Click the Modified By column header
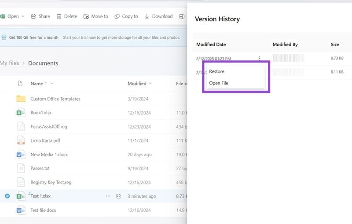This screenshot has height=224, width=352. 285,44
